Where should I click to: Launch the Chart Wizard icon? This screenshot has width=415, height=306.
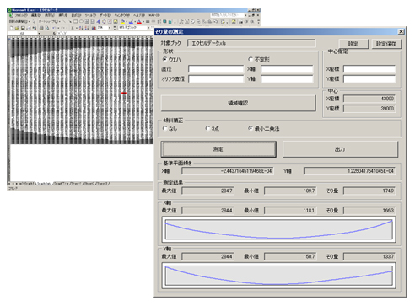(x=94, y=28)
